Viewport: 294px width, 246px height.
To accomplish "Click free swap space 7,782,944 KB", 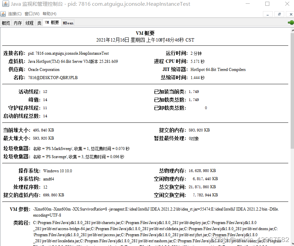I will 205,195.
